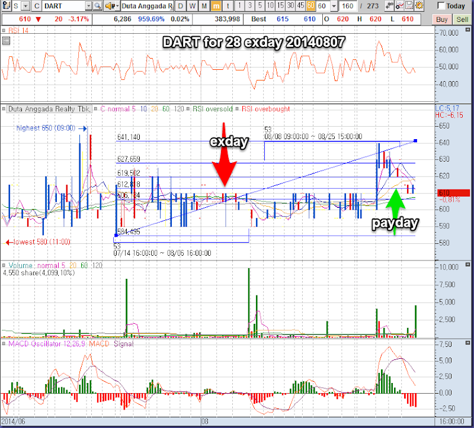The width and height of the screenshot is (474, 428).
Task: Enable the Today checkbox
Action: coord(441,6)
